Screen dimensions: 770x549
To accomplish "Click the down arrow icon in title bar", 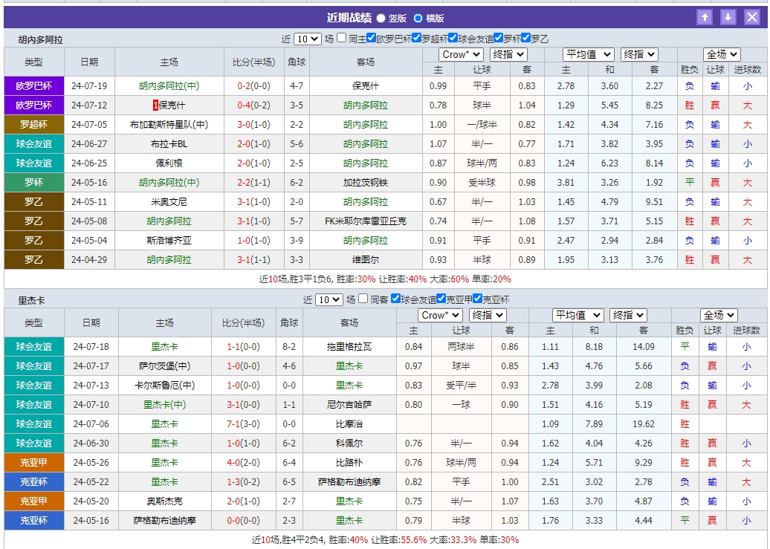I will pos(728,16).
